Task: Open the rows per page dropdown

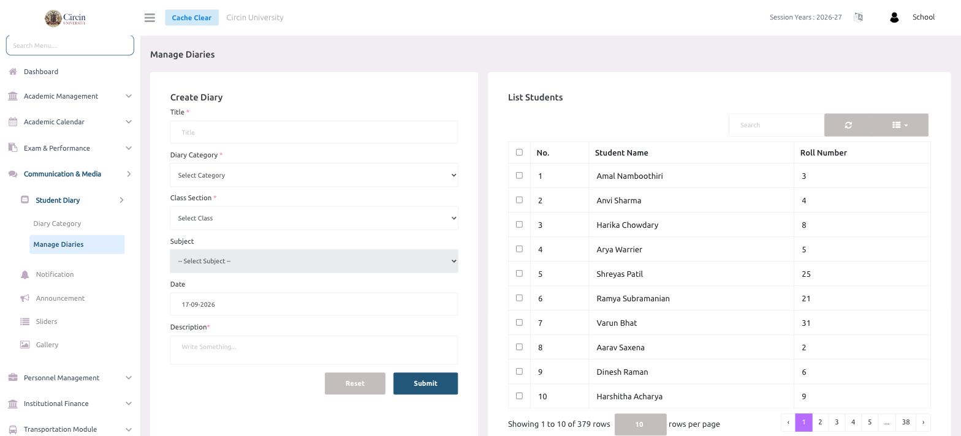Action: pos(640,424)
